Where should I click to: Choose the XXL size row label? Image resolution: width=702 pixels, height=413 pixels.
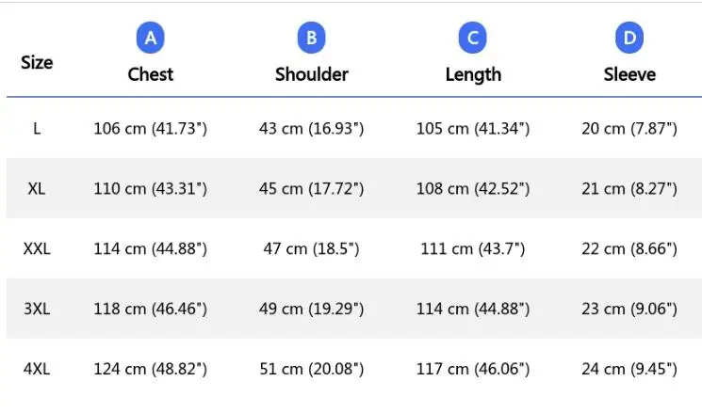[x=37, y=249]
